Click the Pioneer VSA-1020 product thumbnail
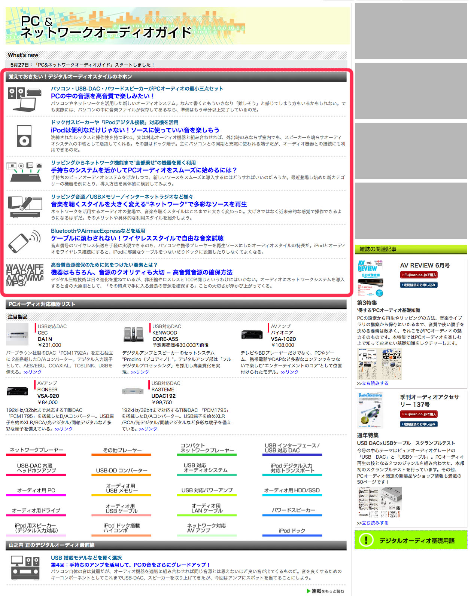Viewport: 471px width, 596px height. [x=252, y=334]
